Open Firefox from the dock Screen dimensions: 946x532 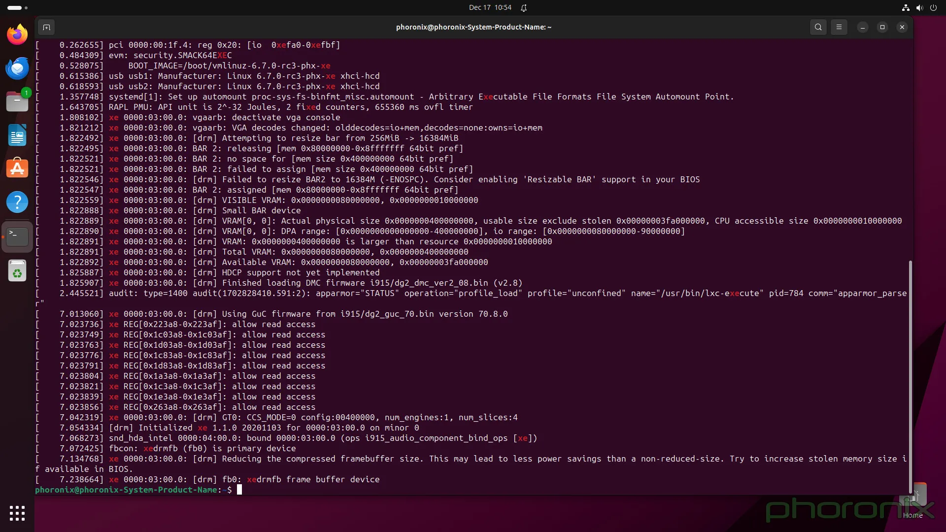coord(17,34)
